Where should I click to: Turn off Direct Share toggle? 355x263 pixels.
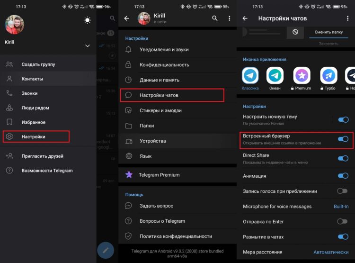click(x=343, y=158)
